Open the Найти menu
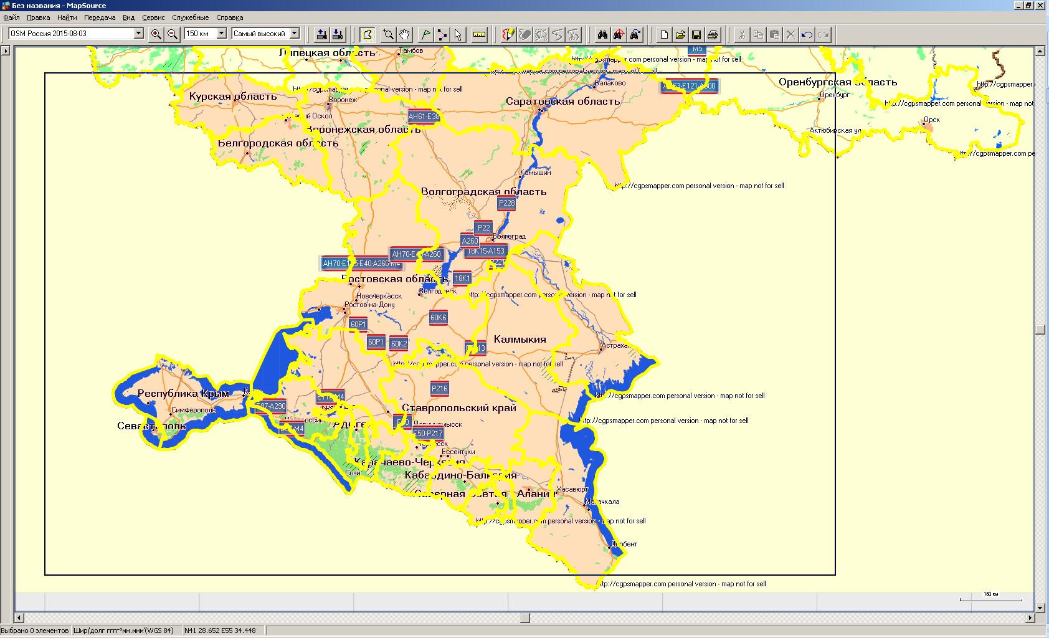The width and height of the screenshot is (1049, 638). point(67,17)
